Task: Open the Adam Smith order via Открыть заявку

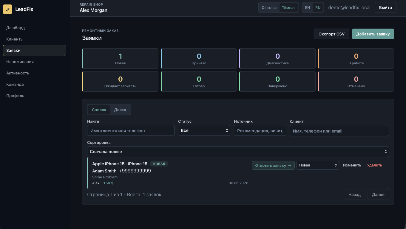Action: [273, 165]
